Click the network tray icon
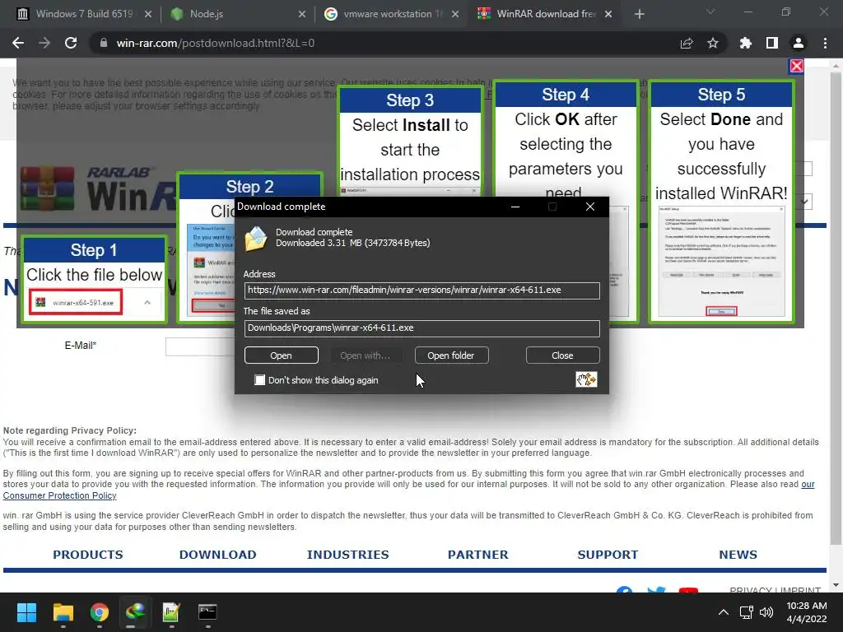The height and width of the screenshot is (632, 843). pos(746,612)
